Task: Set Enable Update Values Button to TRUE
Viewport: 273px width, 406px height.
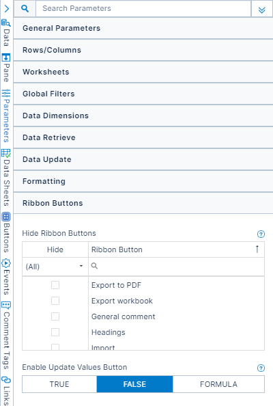Action: pos(59,384)
